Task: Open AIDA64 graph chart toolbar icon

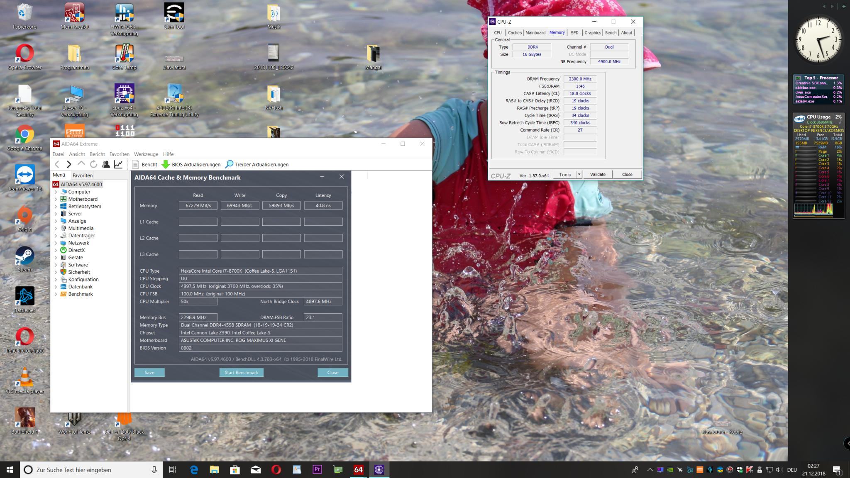Action: pos(118,164)
